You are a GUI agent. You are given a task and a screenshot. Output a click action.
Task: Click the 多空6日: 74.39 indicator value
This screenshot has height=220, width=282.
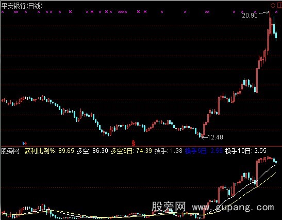pyautogui.click(x=131, y=151)
